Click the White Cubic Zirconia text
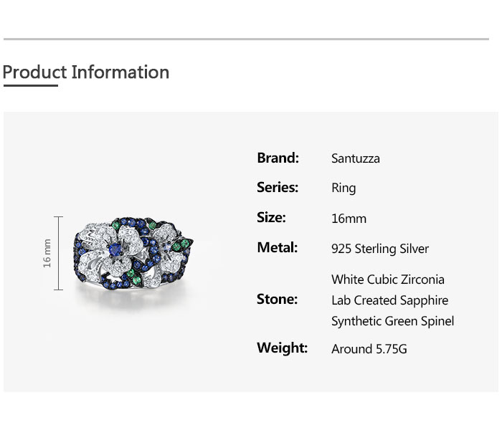 click(x=388, y=279)
